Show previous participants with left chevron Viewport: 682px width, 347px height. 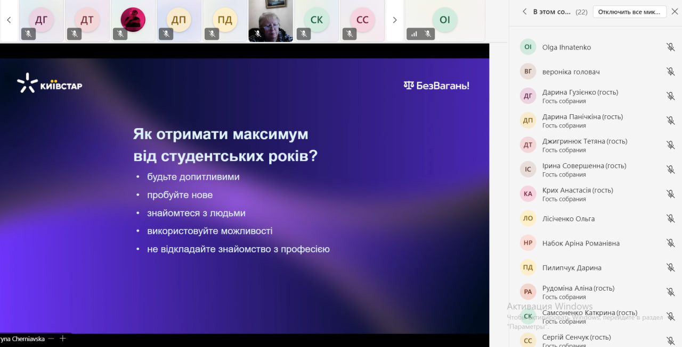pos(9,20)
